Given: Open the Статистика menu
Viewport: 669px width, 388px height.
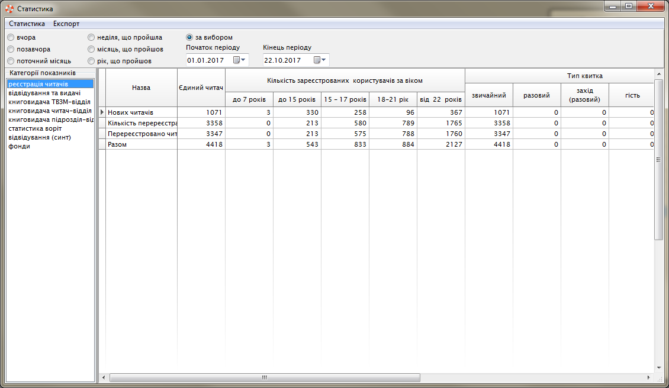Looking at the screenshot, I should pyautogui.click(x=27, y=24).
